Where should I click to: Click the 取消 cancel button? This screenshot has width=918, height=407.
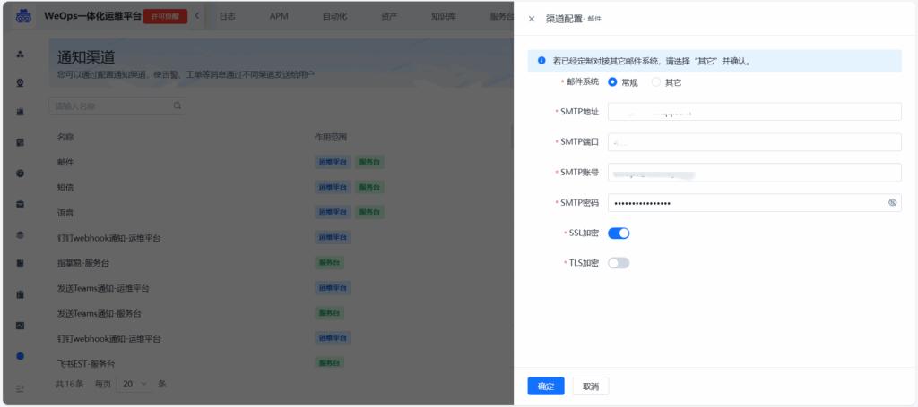[591, 386]
